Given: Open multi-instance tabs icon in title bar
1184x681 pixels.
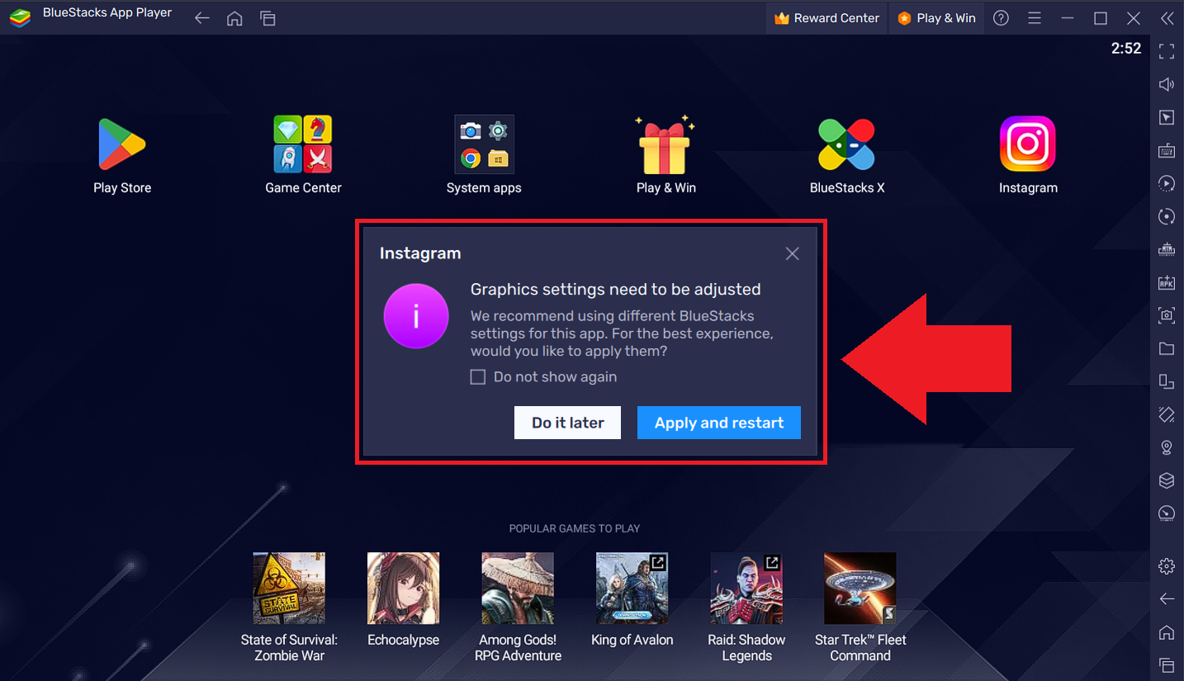Looking at the screenshot, I should [268, 18].
